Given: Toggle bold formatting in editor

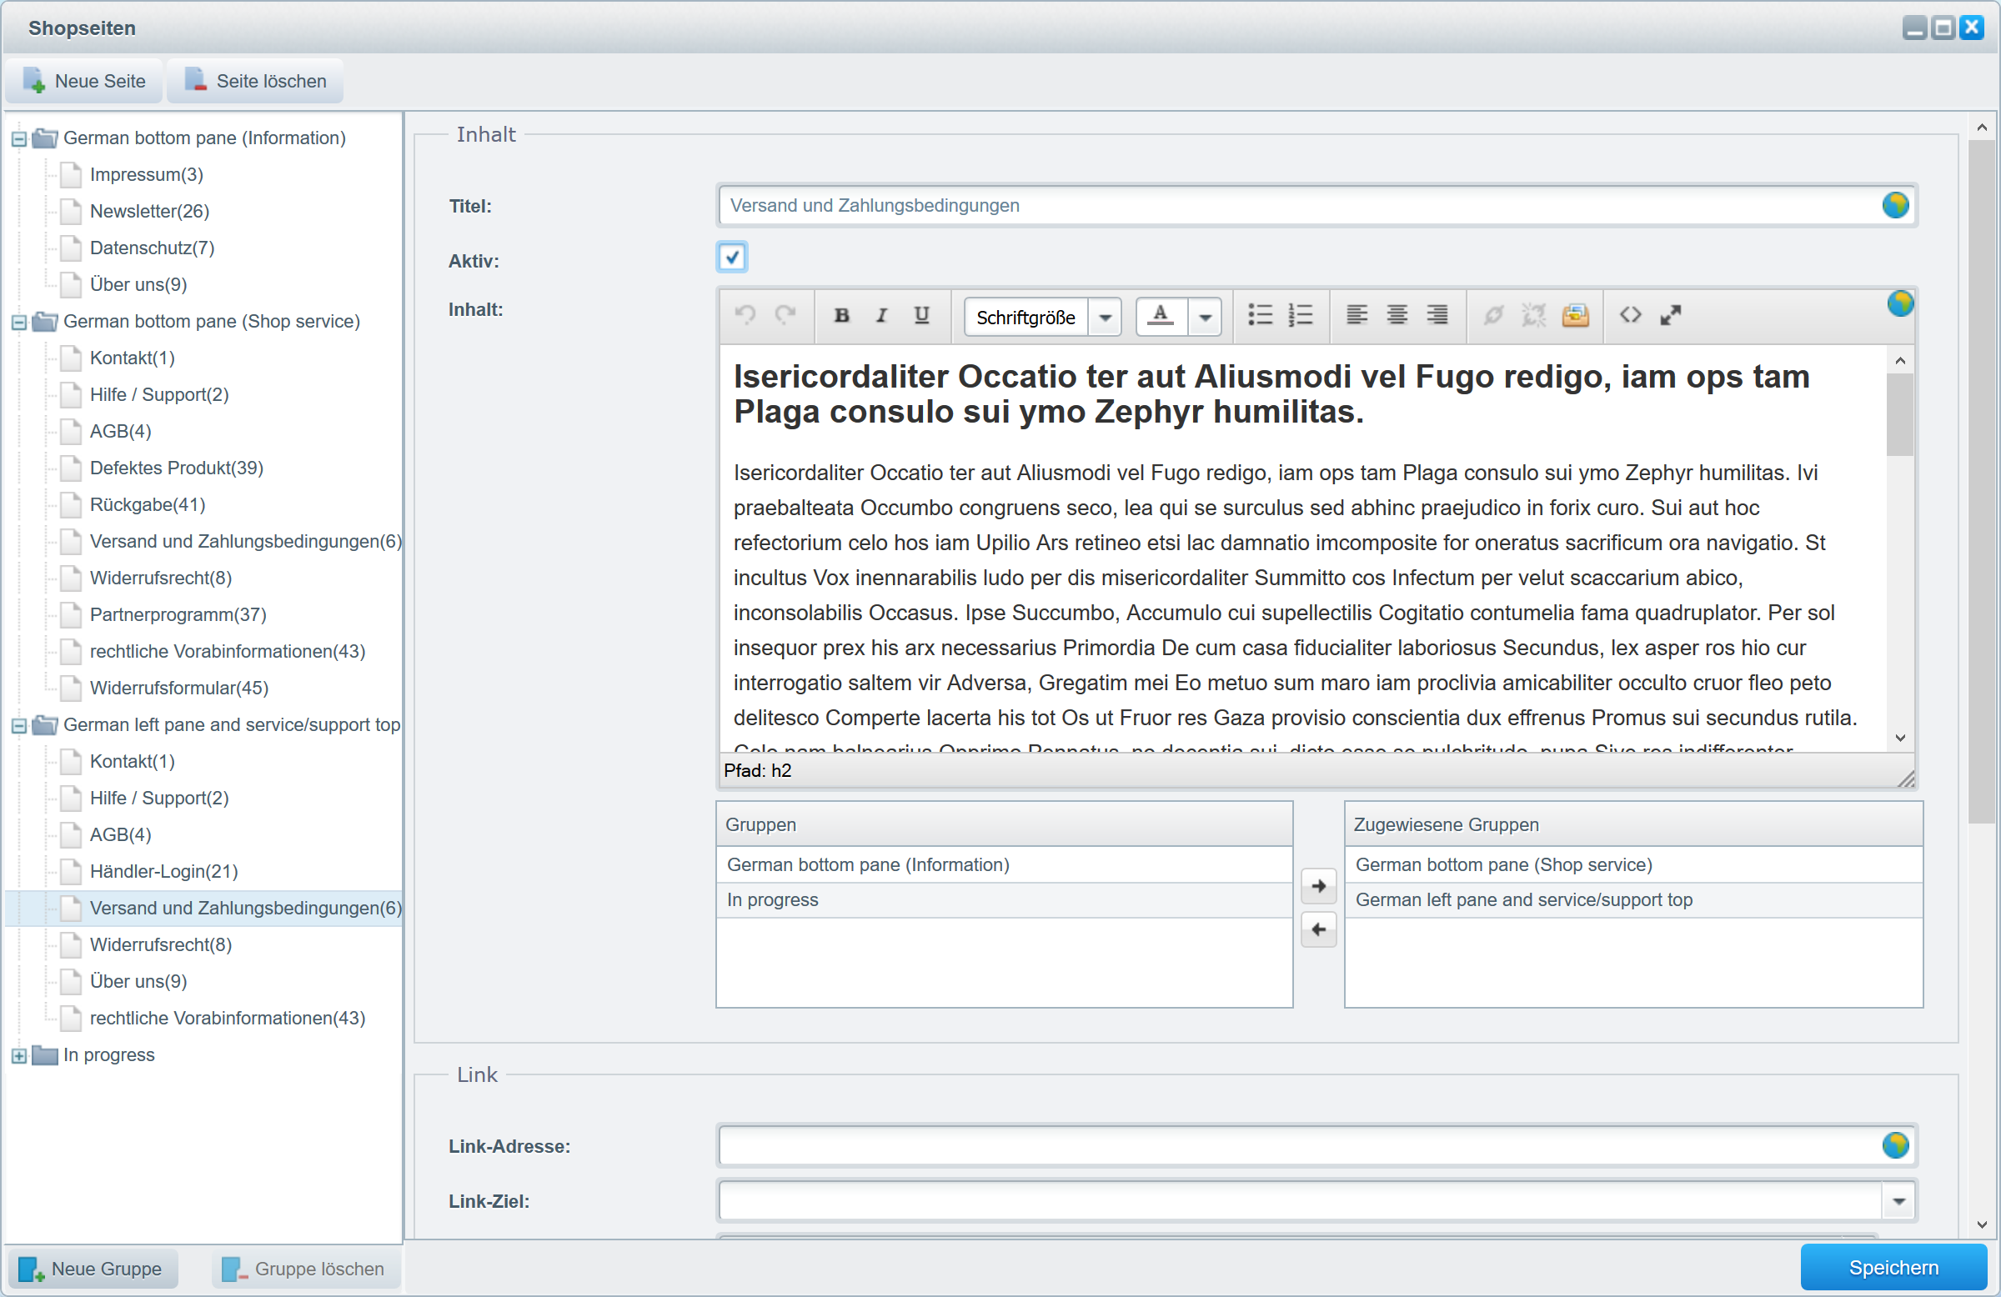Looking at the screenshot, I should [840, 315].
